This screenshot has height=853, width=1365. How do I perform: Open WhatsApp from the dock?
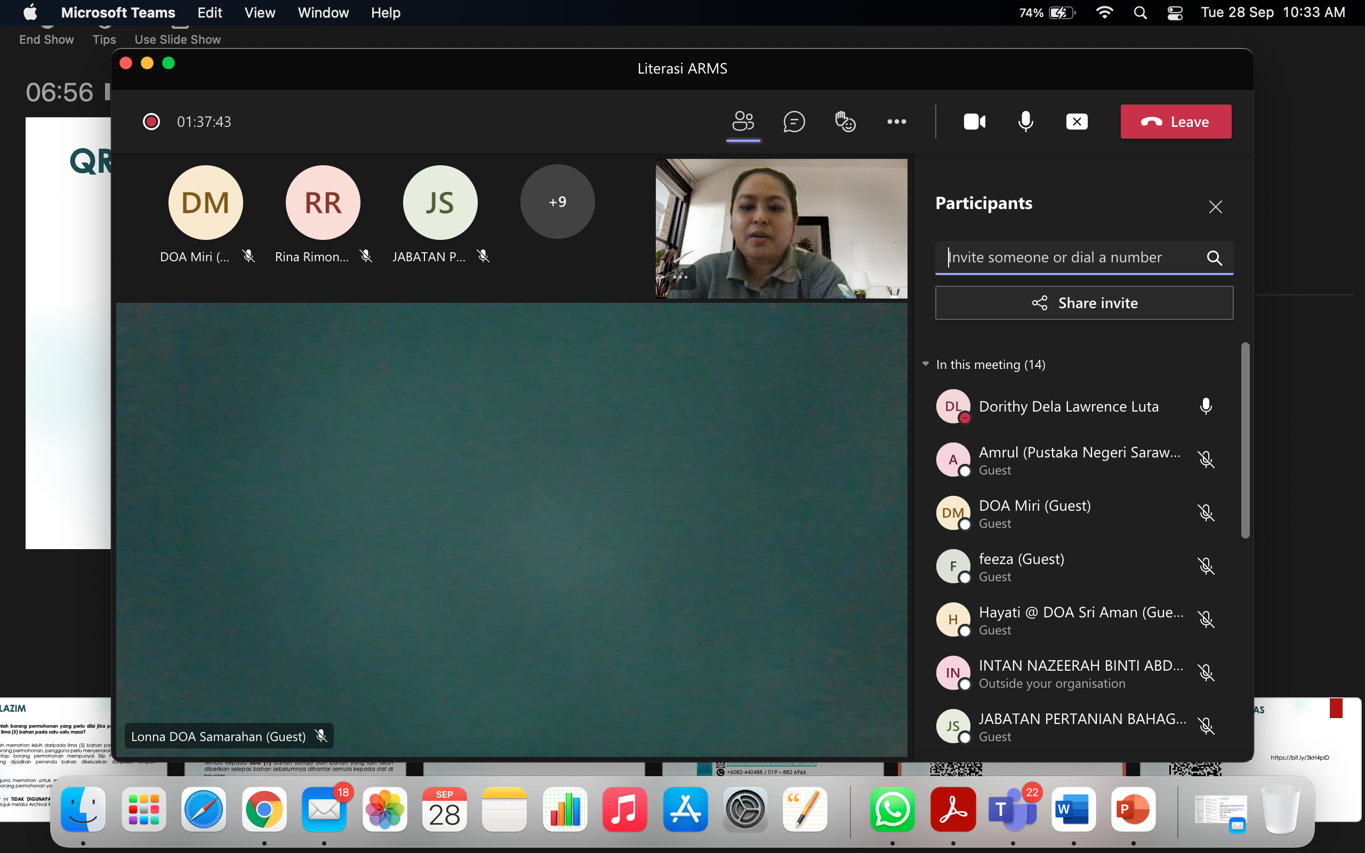pyautogui.click(x=893, y=809)
